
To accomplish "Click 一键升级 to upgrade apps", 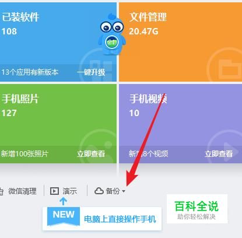I will (x=91, y=72).
